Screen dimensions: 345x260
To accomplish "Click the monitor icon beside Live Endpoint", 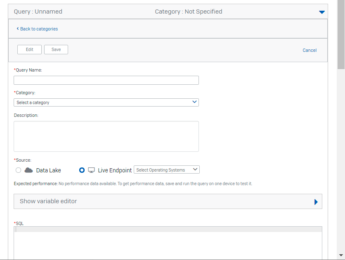I will 91,169.
